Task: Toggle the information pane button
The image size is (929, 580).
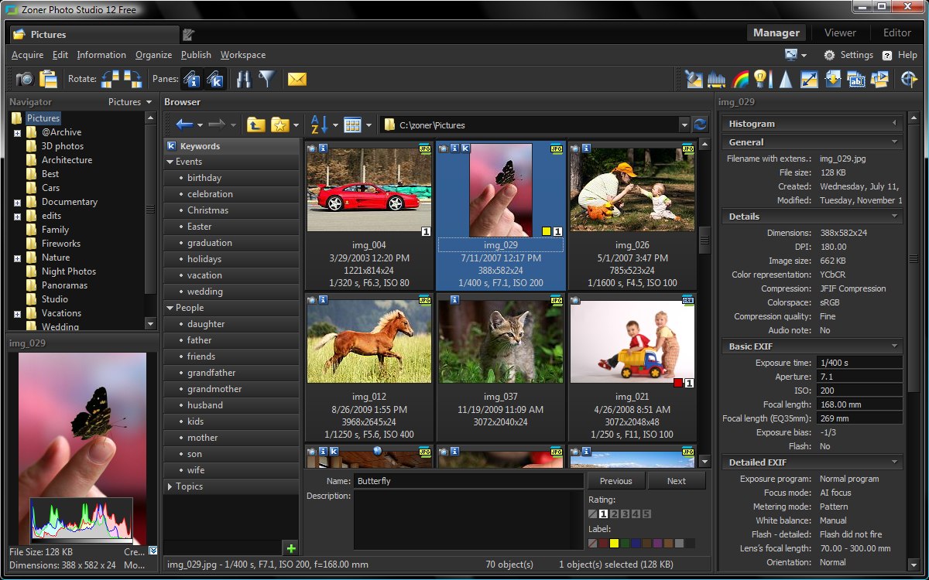Action: [x=191, y=79]
